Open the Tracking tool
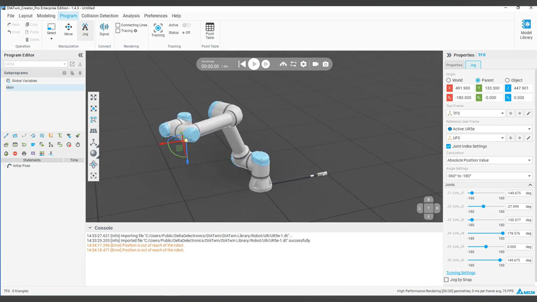Image resolution: width=537 pixels, height=302 pixels. [158, 30]
